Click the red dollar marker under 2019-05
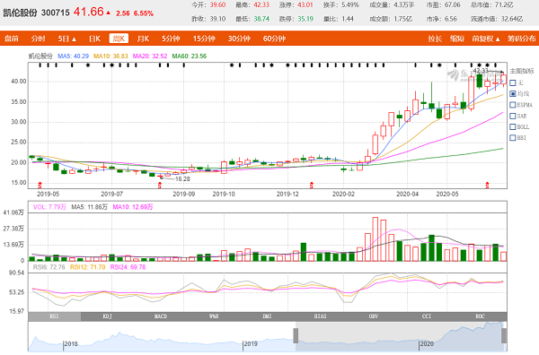 (x=40, y=186)
